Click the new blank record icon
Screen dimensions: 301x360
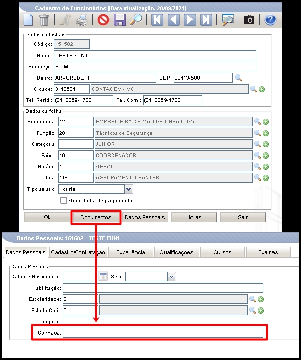click(28, 20)
